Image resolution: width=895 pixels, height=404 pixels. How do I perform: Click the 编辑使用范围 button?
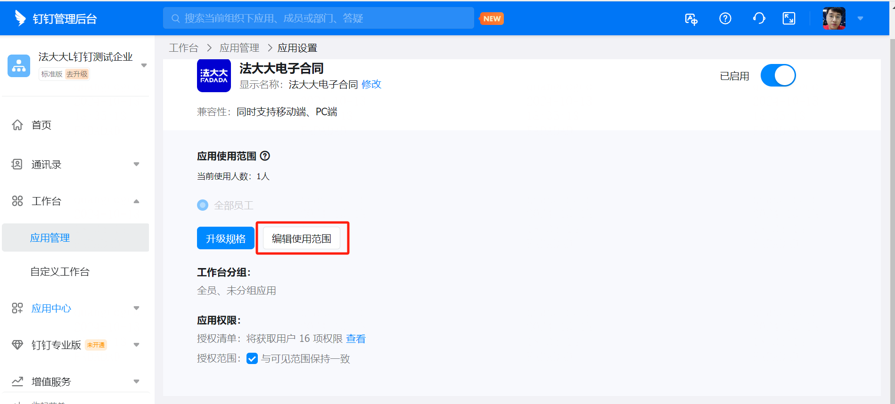302,238
